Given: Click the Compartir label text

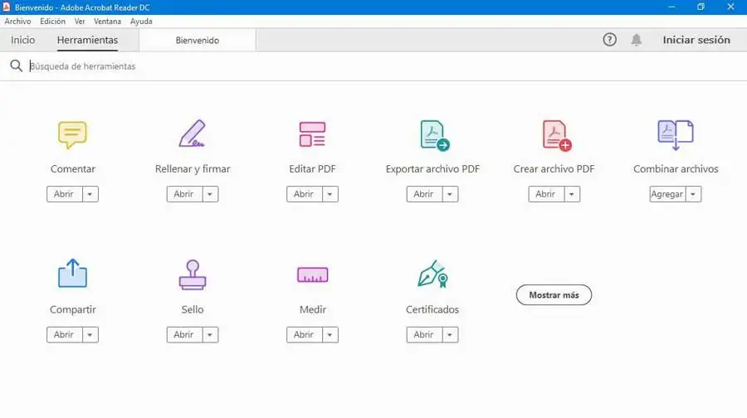Looking at the screenshot, I should point(73,309).
